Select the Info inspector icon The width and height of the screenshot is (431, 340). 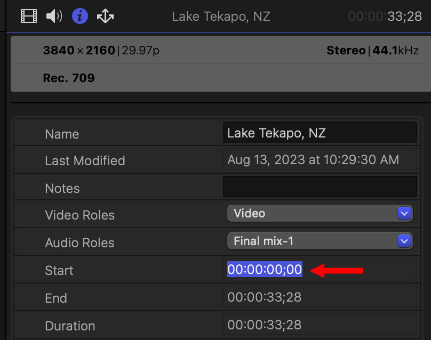pos(80,17)
